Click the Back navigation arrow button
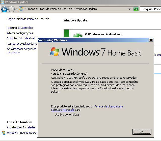Image resolution: width=161 pixels, height=141 pixels. tap(4, 9)
